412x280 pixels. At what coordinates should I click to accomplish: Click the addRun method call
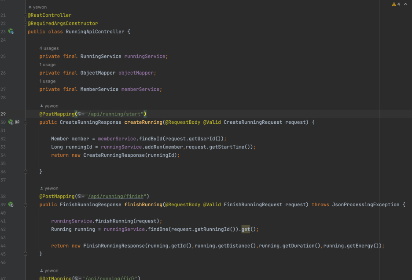pyautogui.click(x=154, y=147)
